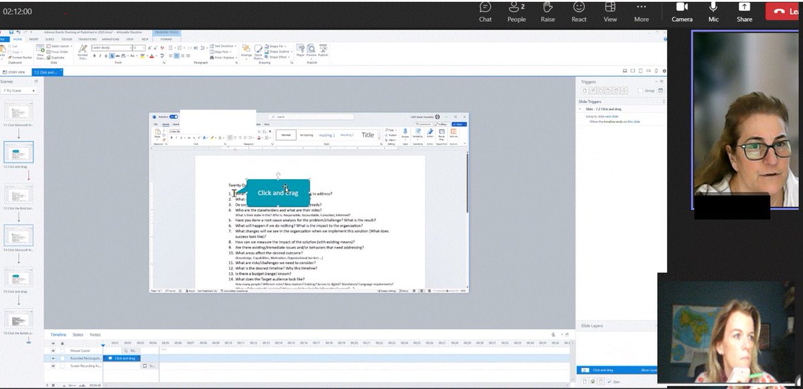Open the SLIDES ribbon tab
Viewport: 803px width, 389px height.
pos(50,39)
